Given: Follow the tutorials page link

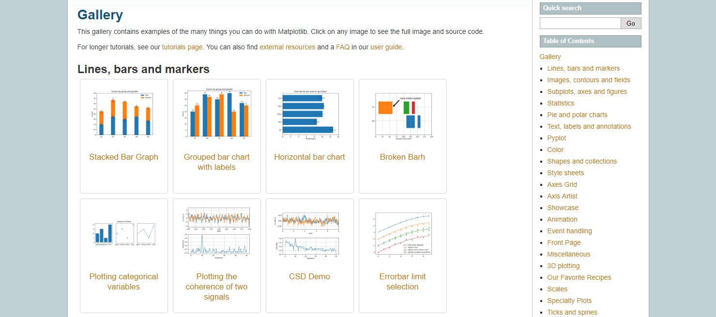Looking at the screenshot, I should click(182, 47).
